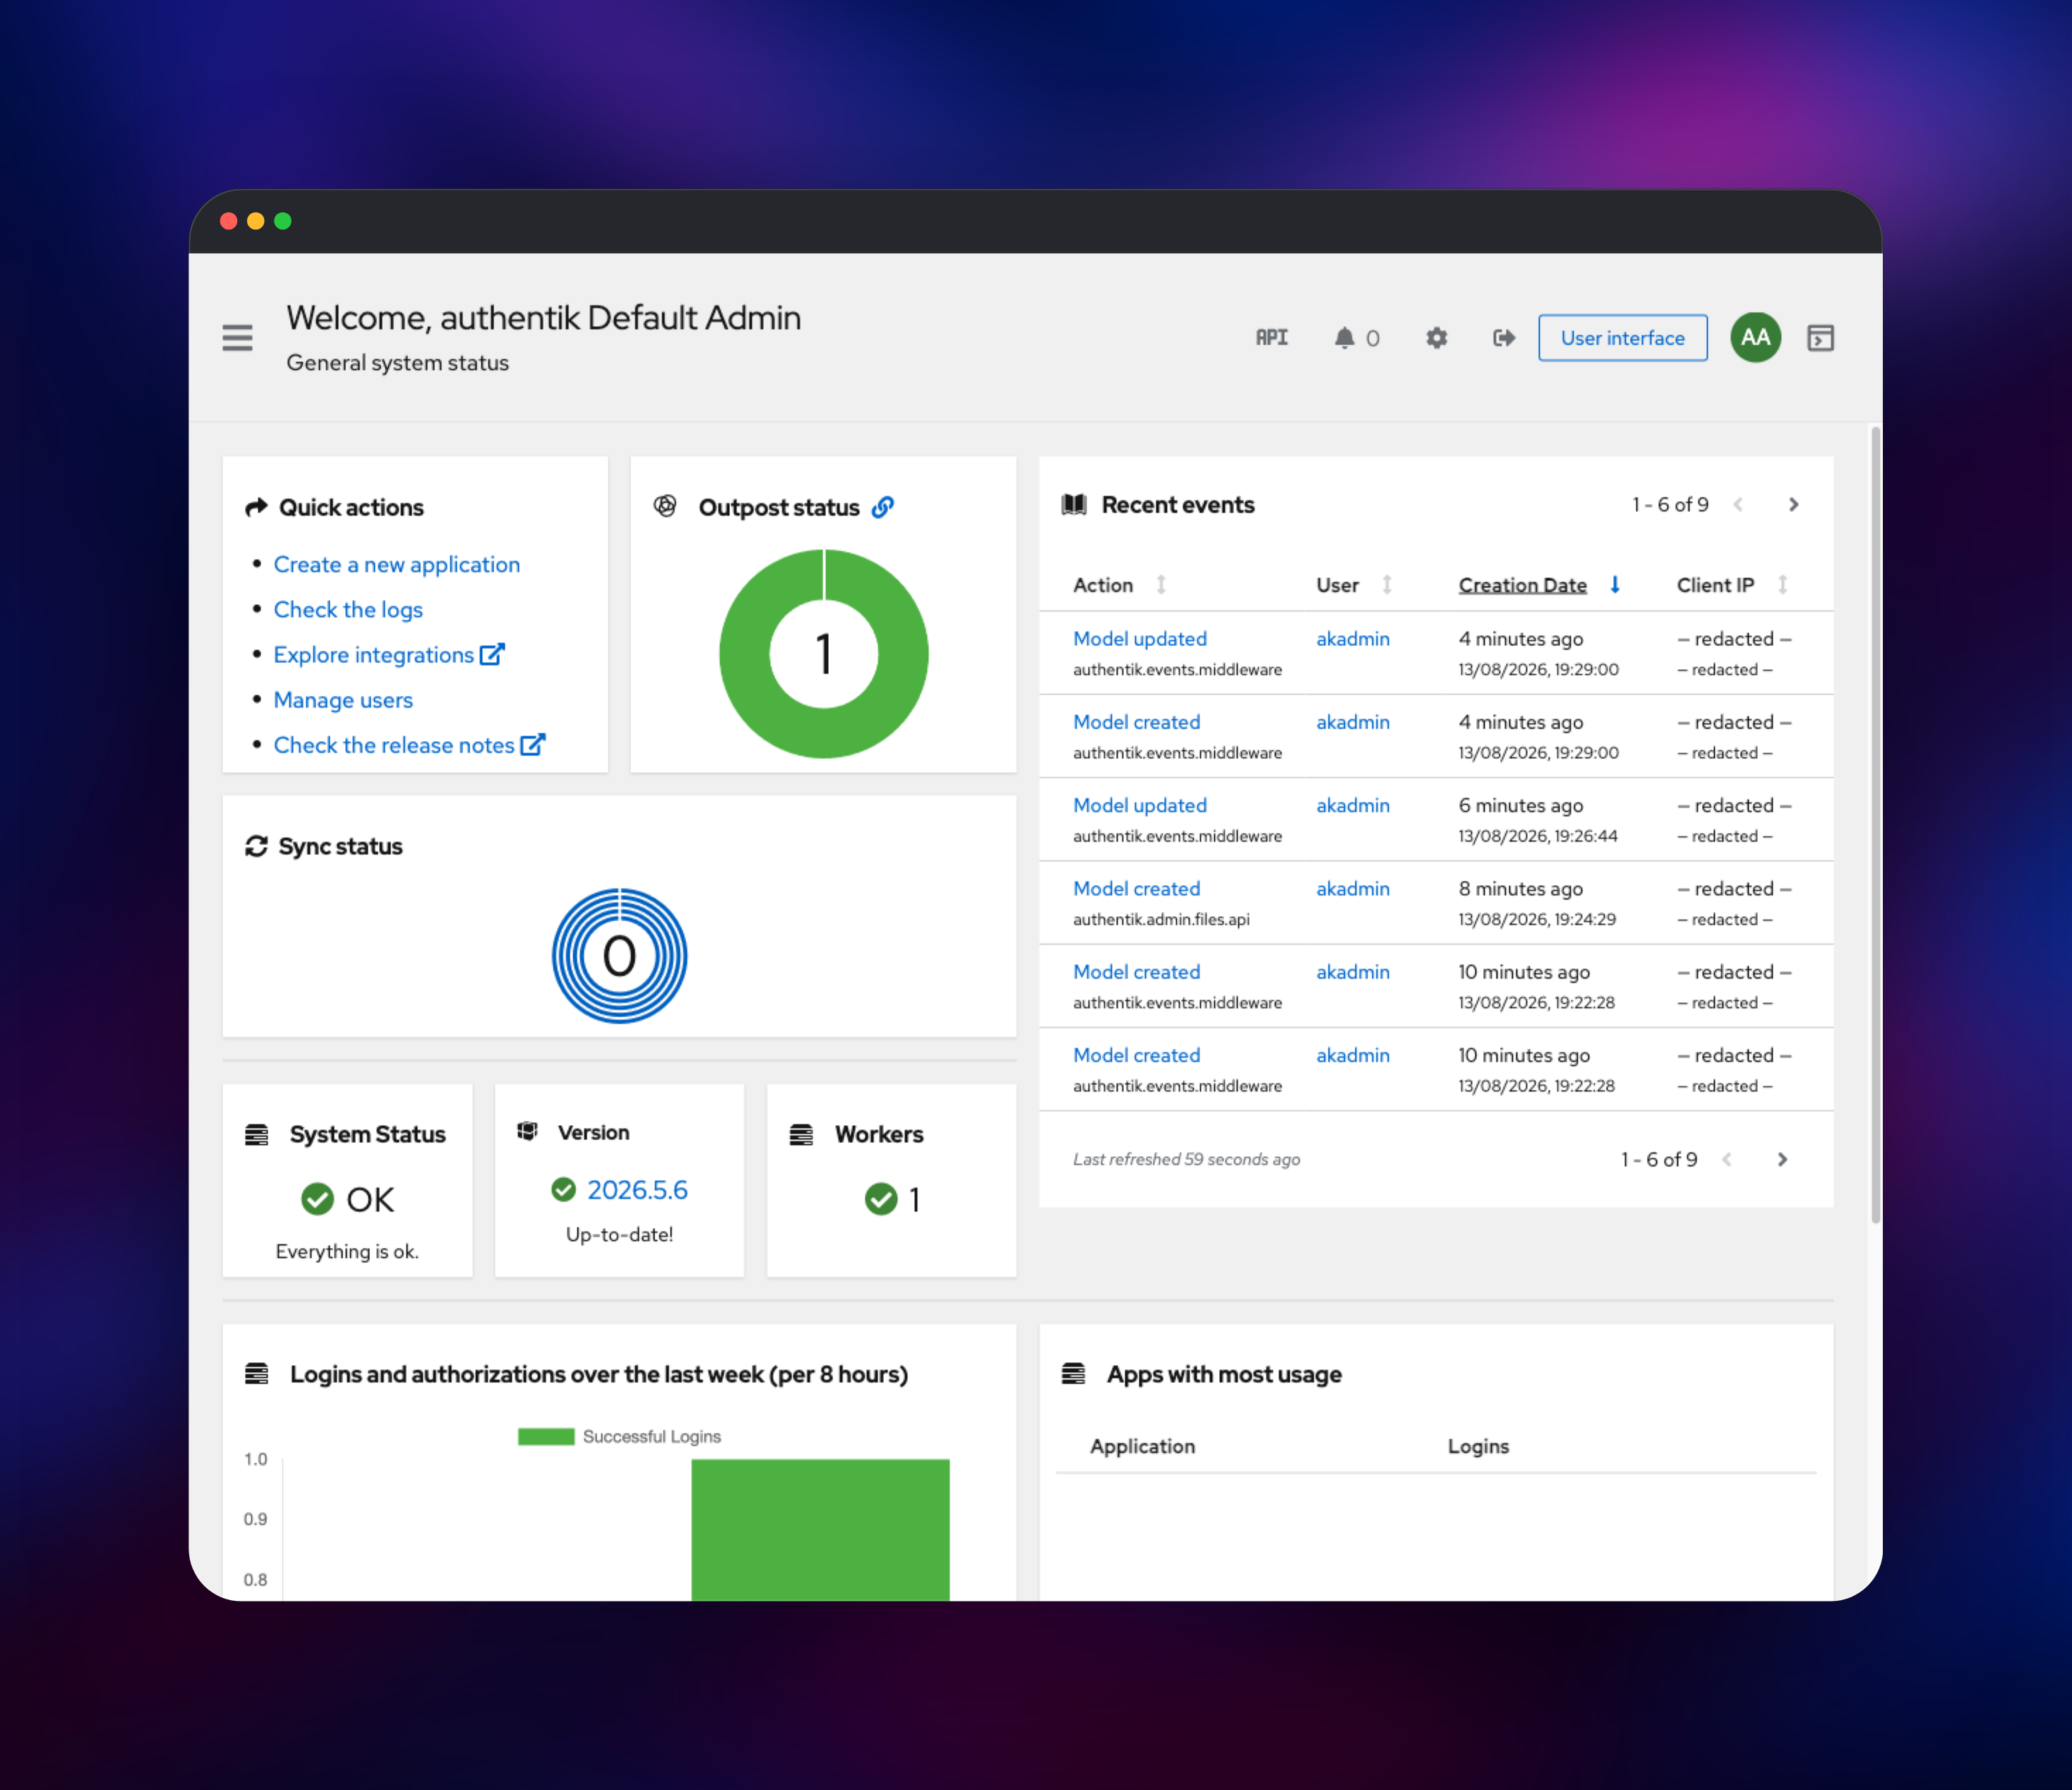Click the Creation Date column header

pos(1522,585)
